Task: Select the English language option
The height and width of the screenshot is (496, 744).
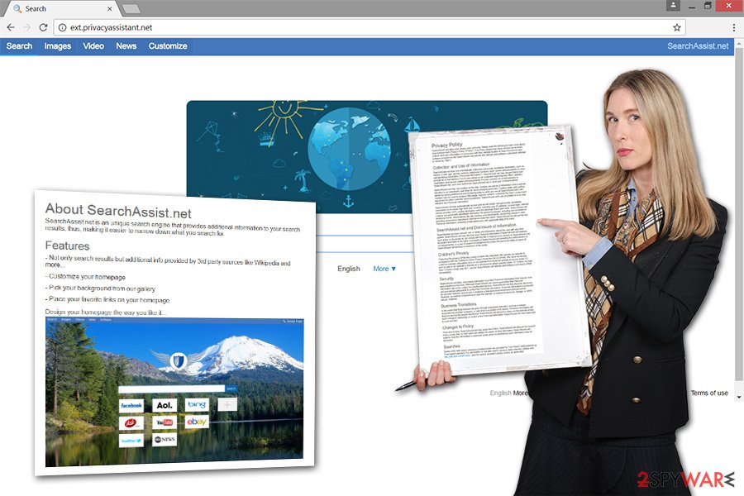Action: (x=349, y=269)
